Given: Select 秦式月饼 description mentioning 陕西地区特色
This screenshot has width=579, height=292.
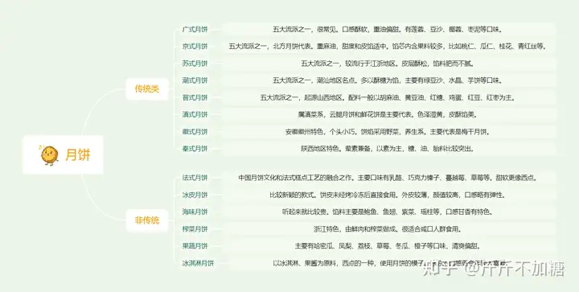Looking at the screenshot, I should click(x=389, y=149).
